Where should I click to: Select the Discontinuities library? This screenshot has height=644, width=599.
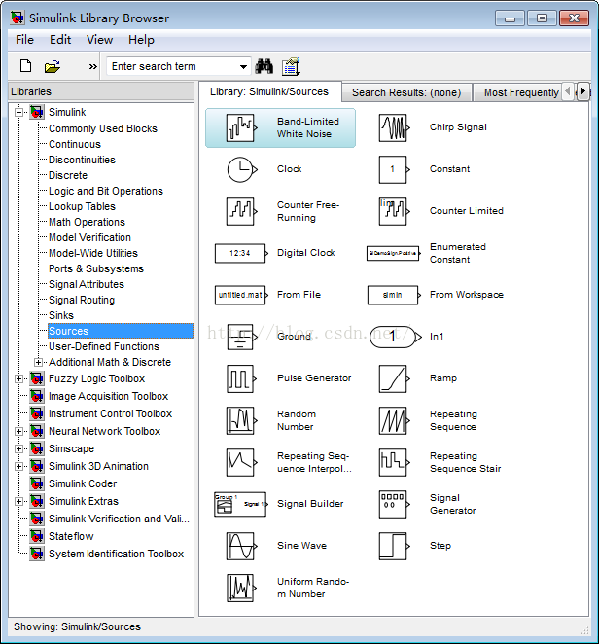82,160
